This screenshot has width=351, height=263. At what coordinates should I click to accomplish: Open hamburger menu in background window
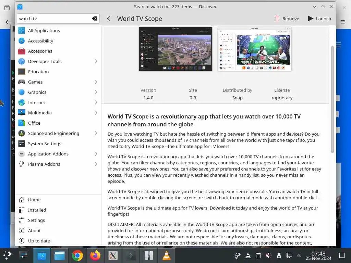343,22
